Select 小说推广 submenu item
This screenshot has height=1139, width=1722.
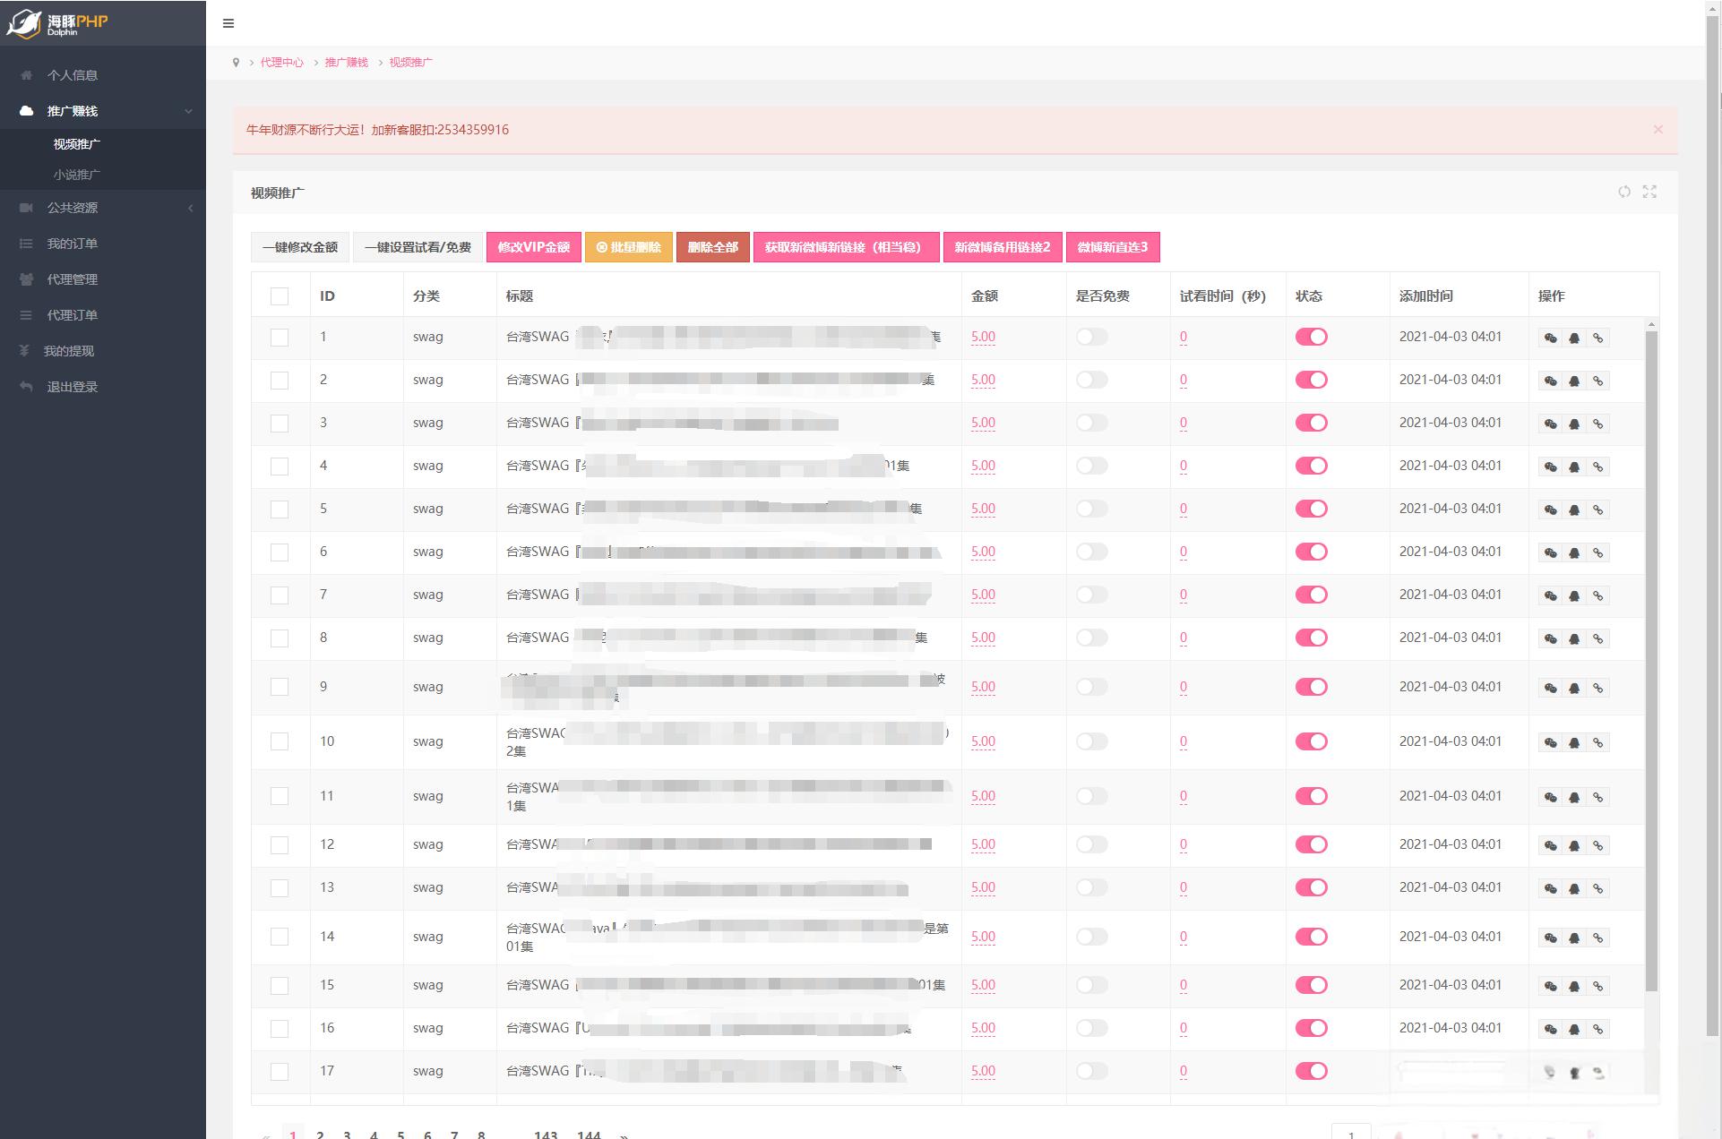77,175
